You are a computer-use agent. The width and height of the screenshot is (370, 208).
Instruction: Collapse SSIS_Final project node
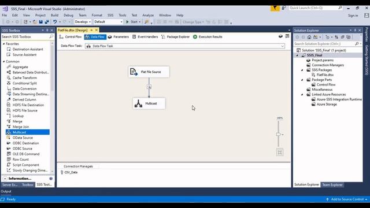point(297,55)
